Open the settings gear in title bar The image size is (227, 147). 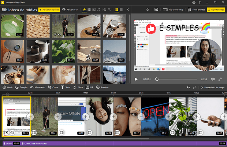194,3
